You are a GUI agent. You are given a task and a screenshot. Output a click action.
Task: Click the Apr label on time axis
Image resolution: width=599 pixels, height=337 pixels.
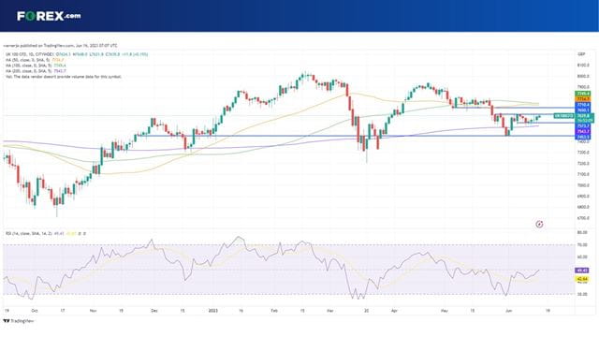pos(394,311)
